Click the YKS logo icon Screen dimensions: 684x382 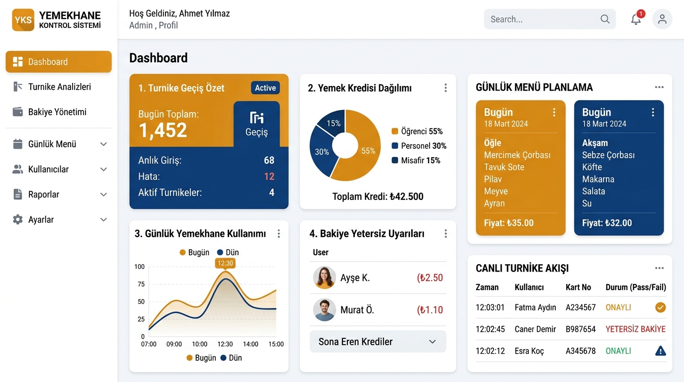[x=23, y=20]
